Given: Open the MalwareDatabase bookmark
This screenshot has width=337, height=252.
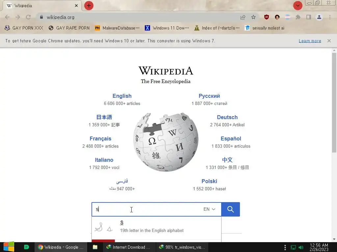Looking at the screenshot, I should tap(117, 28).
